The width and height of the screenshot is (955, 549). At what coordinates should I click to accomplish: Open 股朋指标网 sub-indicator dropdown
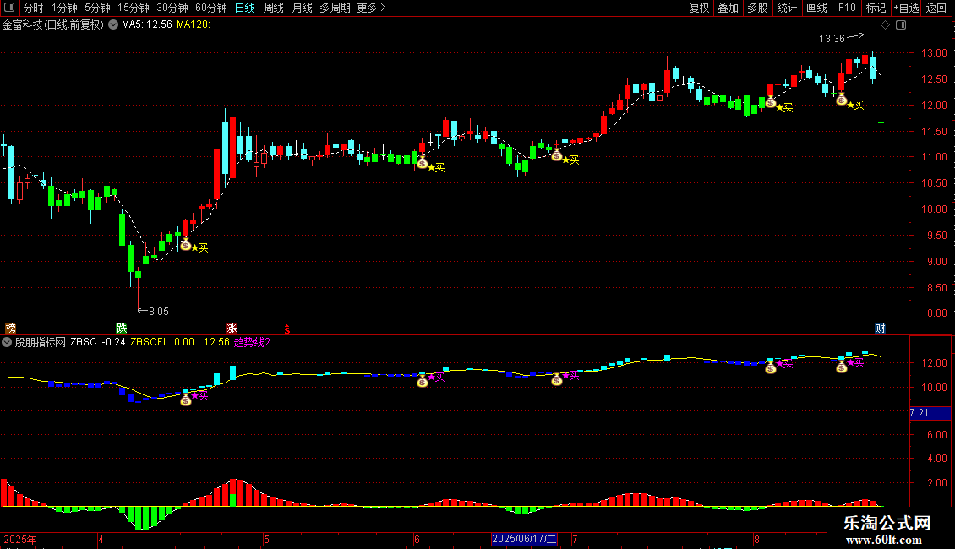7,342
